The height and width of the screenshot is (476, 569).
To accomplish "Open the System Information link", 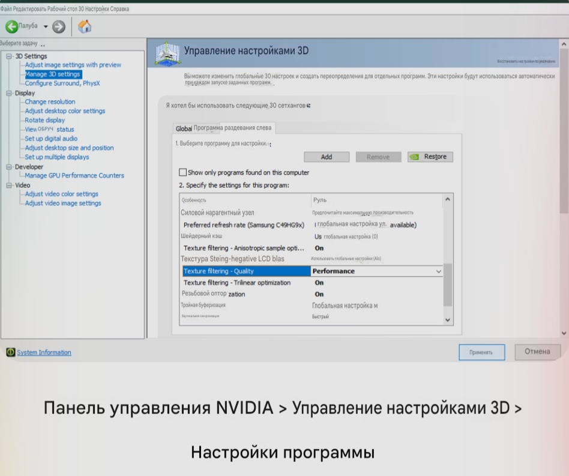I will (44, 352).
